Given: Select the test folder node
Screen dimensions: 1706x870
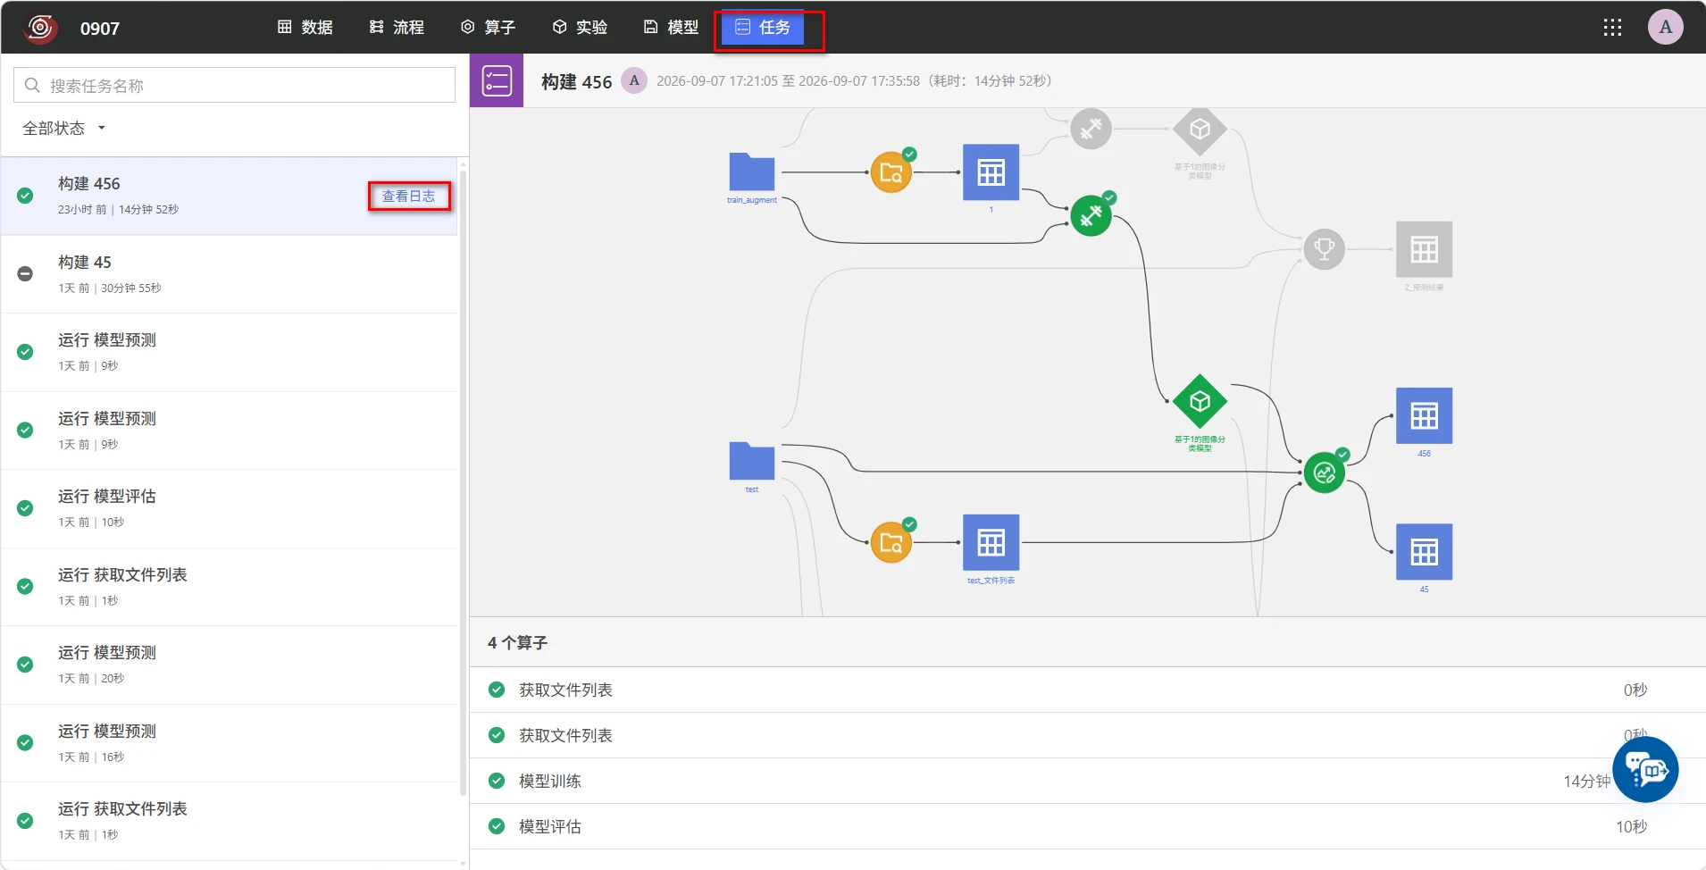Looking at the screenshot, I should point(752,462).
